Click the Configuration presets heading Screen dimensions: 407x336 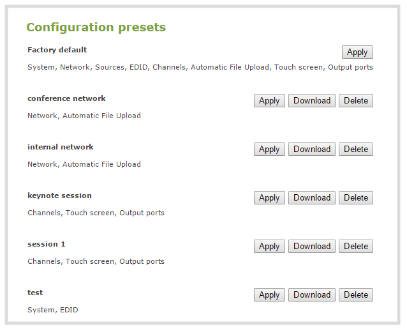pos(96,27)
